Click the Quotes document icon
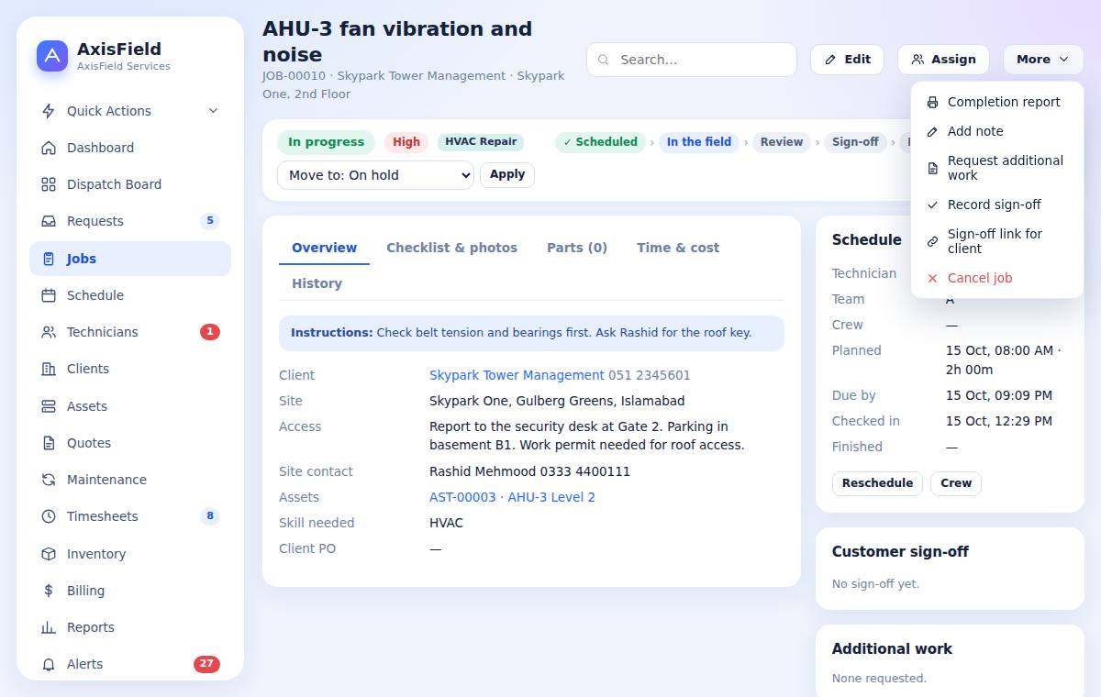The image size is (1101, 697). point(49,443)
